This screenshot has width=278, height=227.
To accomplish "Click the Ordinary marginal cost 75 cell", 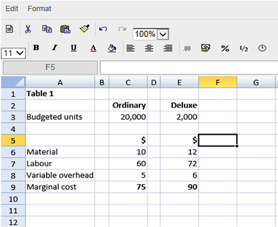I will [x=128, y=187].
